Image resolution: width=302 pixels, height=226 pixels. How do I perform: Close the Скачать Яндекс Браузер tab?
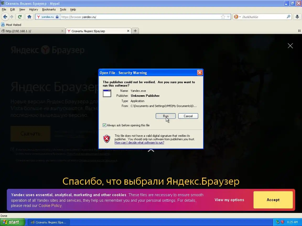(x=128, y=31)
